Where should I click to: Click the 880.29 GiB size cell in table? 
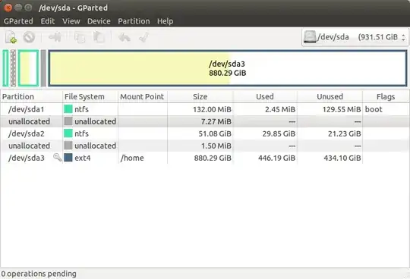click(x=213, y=158)
